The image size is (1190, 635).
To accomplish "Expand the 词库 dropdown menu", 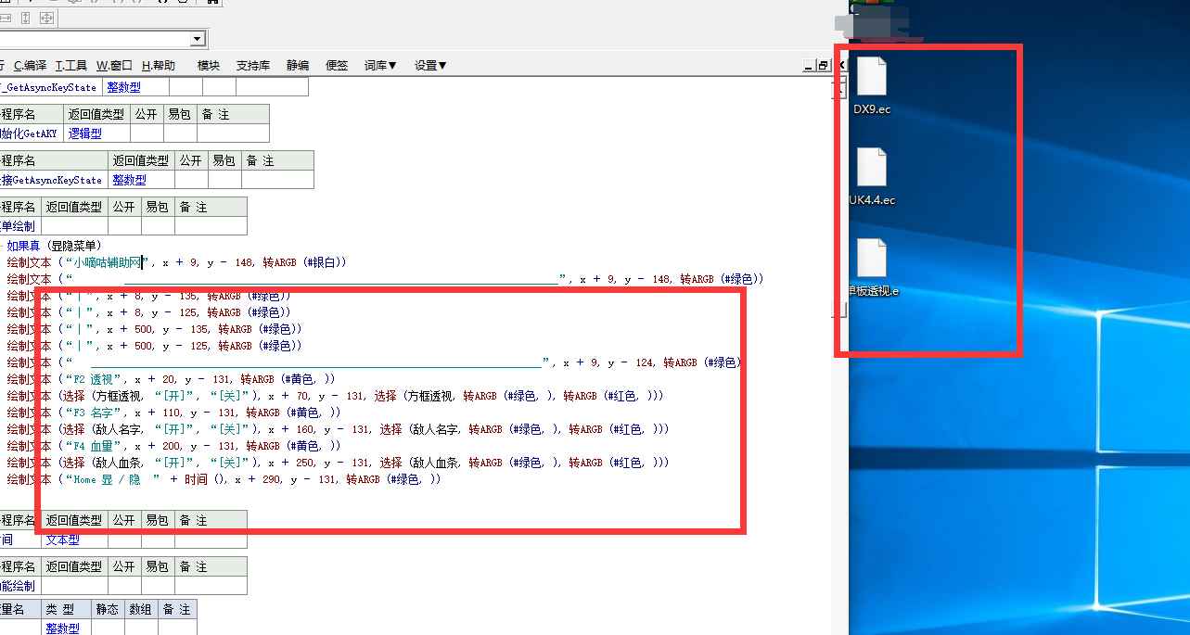I will tap(380, 66).
